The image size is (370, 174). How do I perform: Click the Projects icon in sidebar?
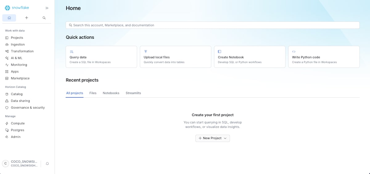click(x=7, y=38)
